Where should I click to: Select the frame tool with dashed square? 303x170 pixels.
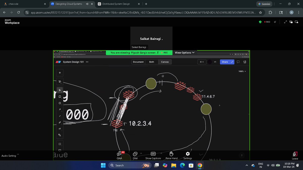point(60,144)
